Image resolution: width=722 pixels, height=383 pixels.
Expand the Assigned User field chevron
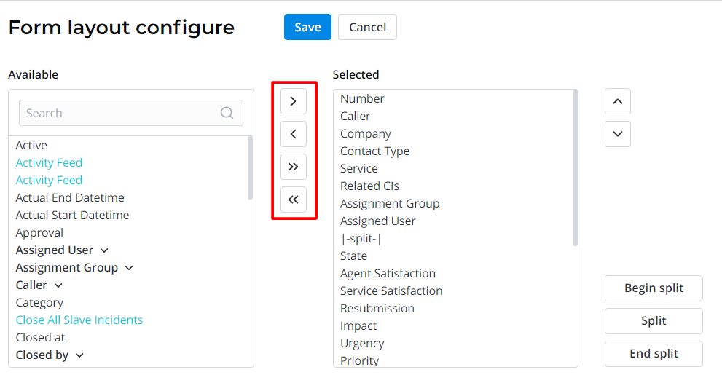click(104, 250)
